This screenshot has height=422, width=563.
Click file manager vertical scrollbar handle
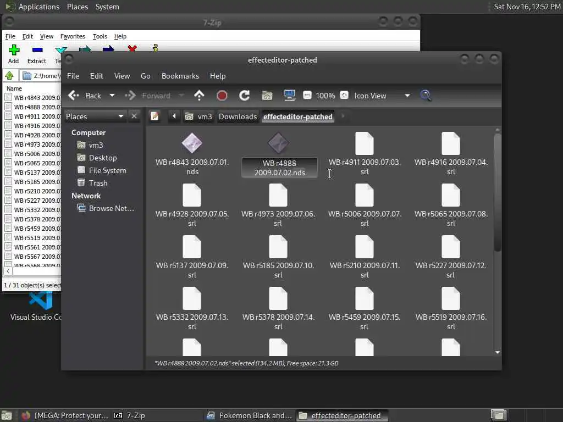click(497, 192)
